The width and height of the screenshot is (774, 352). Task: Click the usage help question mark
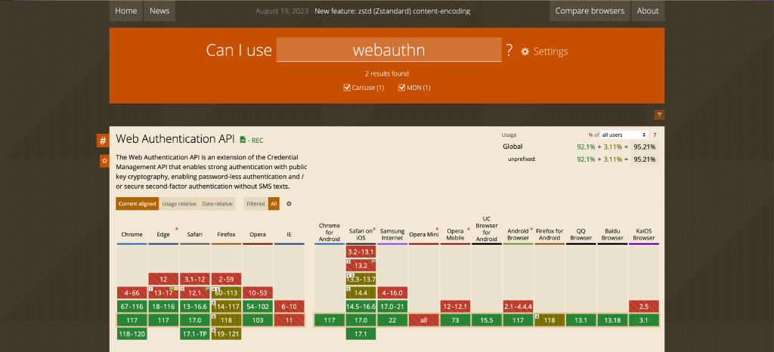click(x=655, y=134)
